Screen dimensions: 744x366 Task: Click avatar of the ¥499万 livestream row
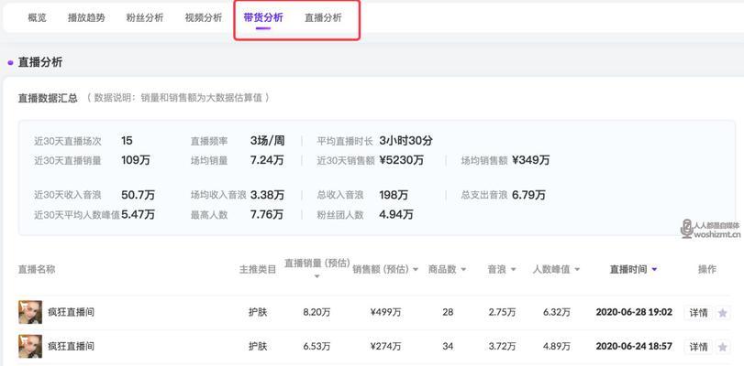pos(30,312)
